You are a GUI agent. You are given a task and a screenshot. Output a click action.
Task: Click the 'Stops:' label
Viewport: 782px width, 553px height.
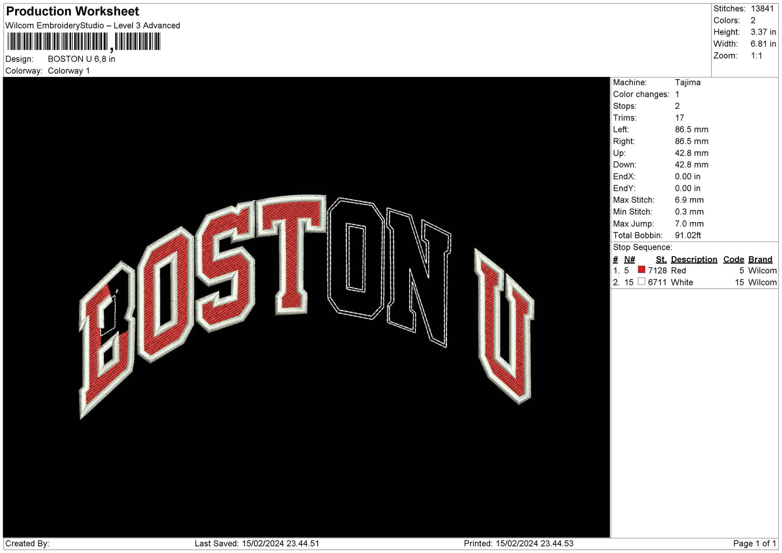pyautogui.click(x=625, y=106)
